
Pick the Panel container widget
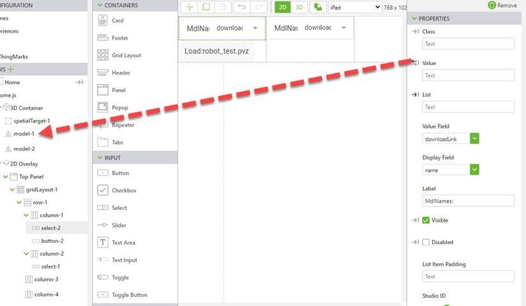pyautogui.click(x=111, y=90)
